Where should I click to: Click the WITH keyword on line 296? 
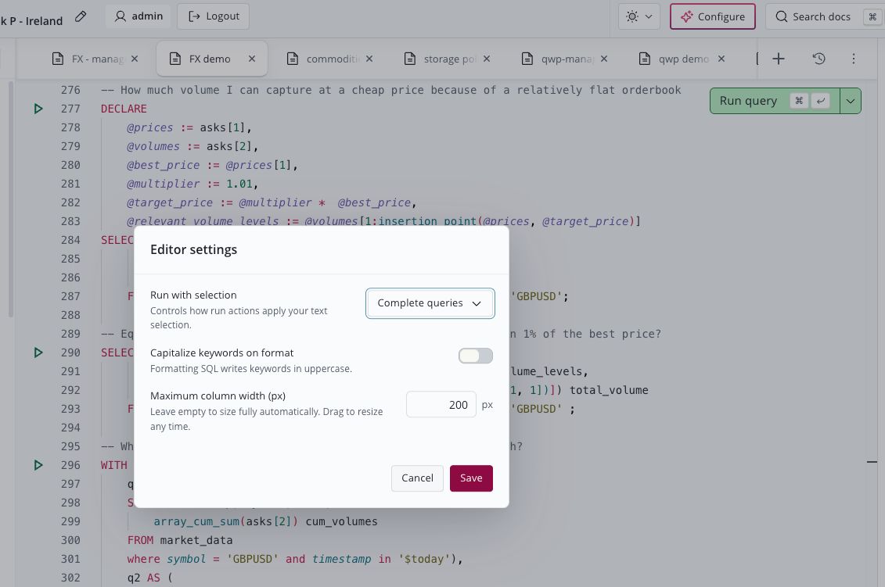(x=114, y=465)
